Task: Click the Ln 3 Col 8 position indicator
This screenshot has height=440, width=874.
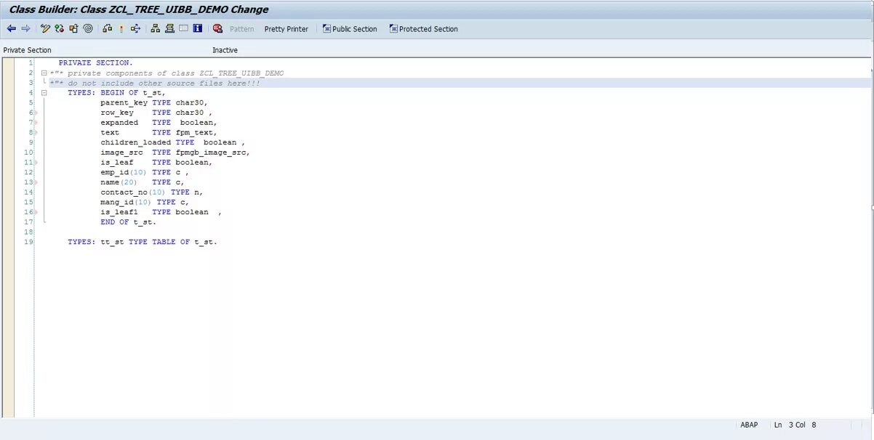Action: [x=795, y=425]
